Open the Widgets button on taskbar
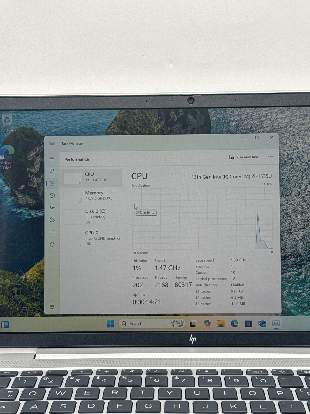 (5, 324)
